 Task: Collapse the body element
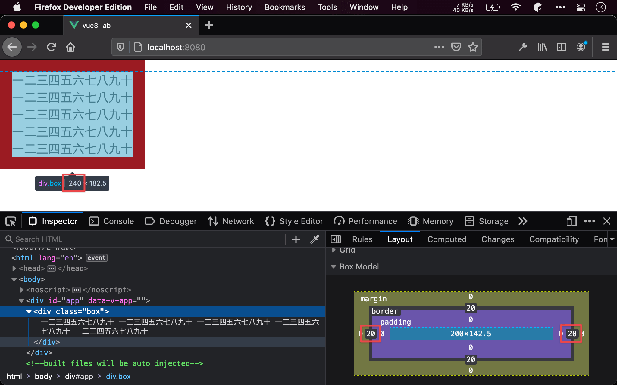[x=14, y=279]
